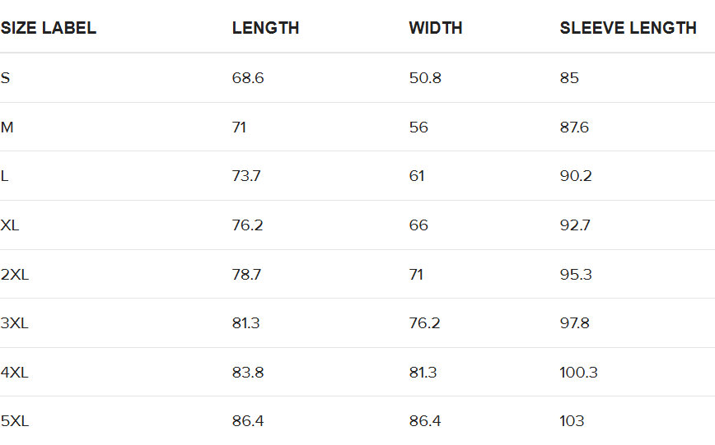The width and height of the screenshot is (715, 445).
Task: Select the M size row label
Action: pos(7,127)
